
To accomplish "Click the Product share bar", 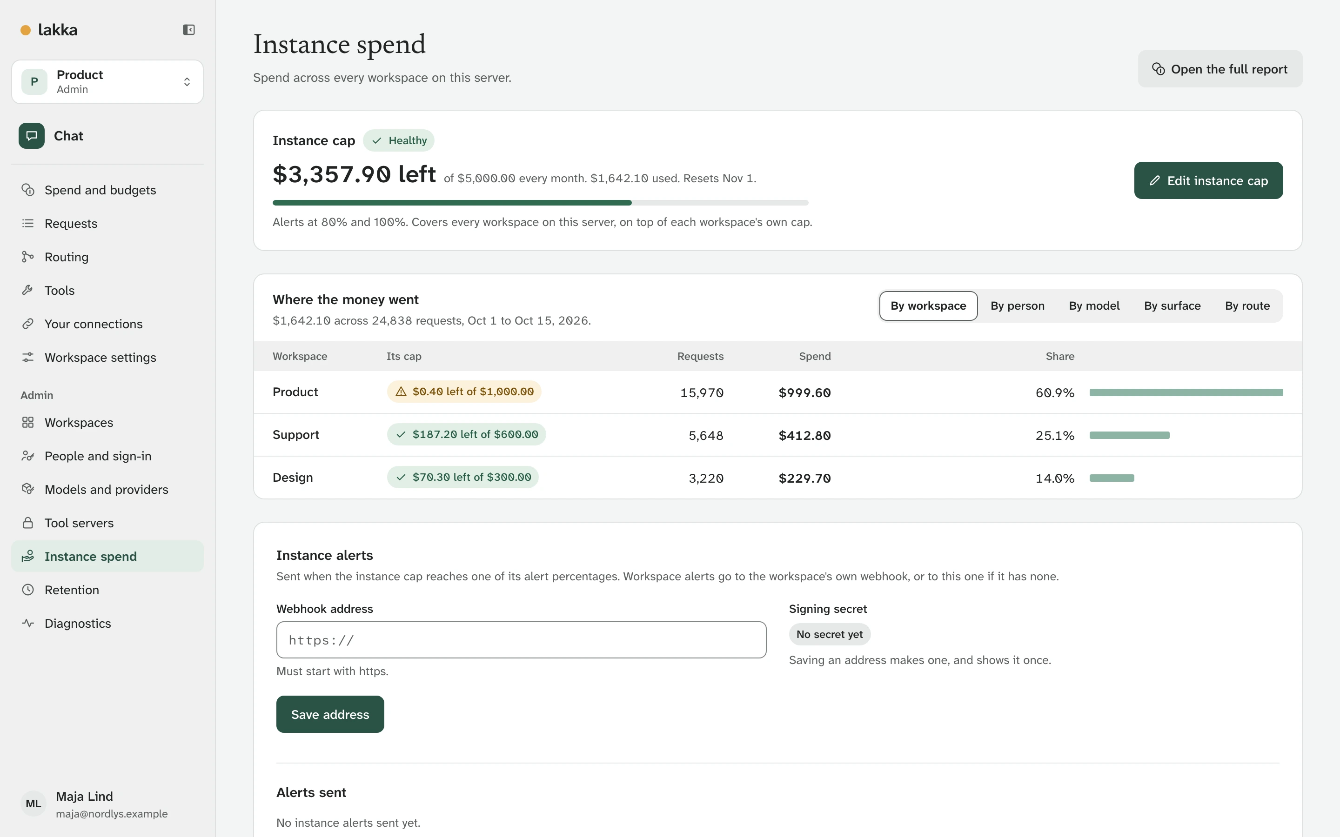I will pyautogui.click(x=1186, y=392).
